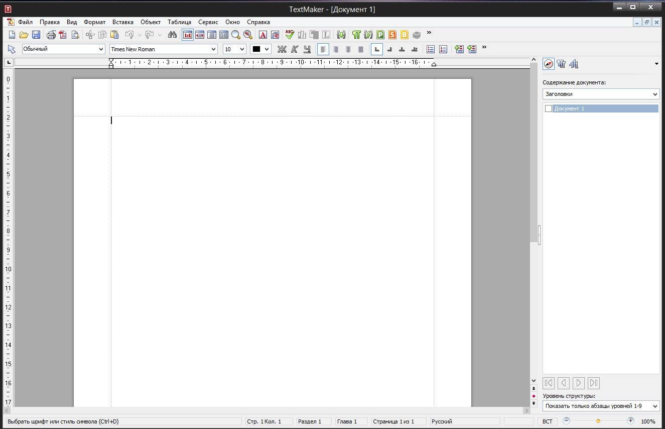
Task: Open the compass navigator icon in sidebar
Action: click(x=549, y=64)
